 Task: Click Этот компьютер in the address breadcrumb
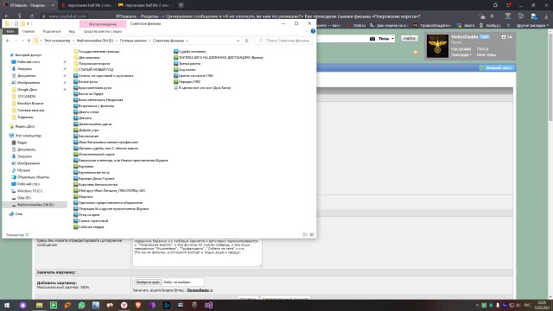57,41
